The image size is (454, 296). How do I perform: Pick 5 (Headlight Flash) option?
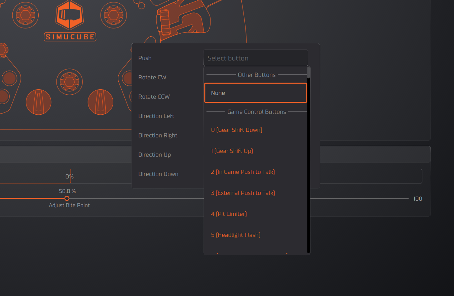pos(235,235)
